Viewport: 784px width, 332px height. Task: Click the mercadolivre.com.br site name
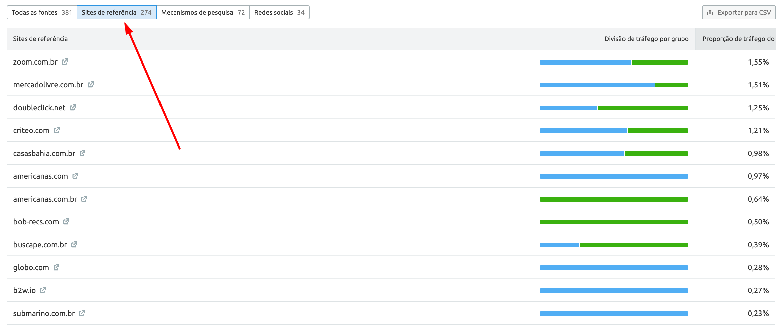[x=48, y=85]
